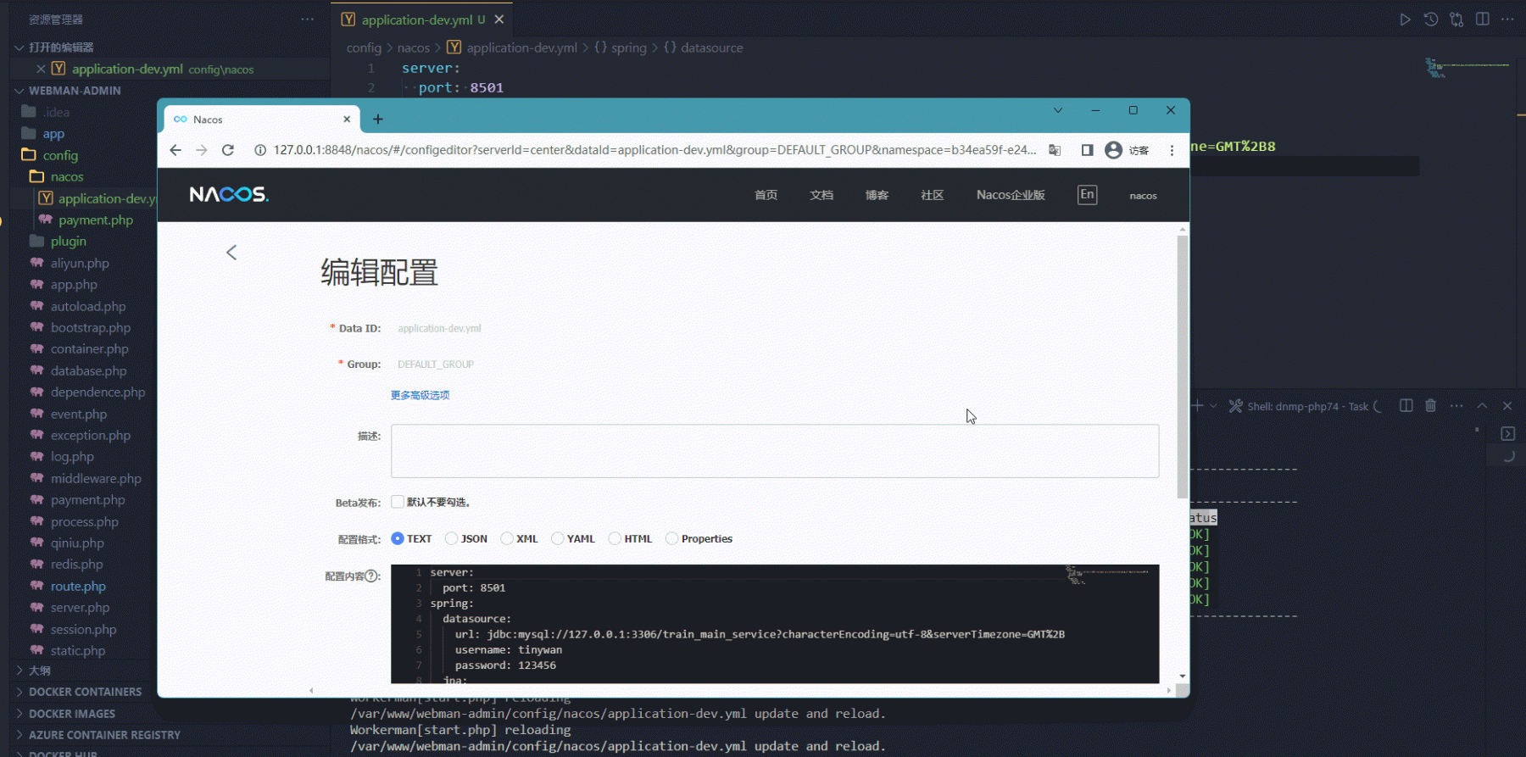Click the VS Code Run play icon
The image size is (1526, 757).
(1405, 19)
